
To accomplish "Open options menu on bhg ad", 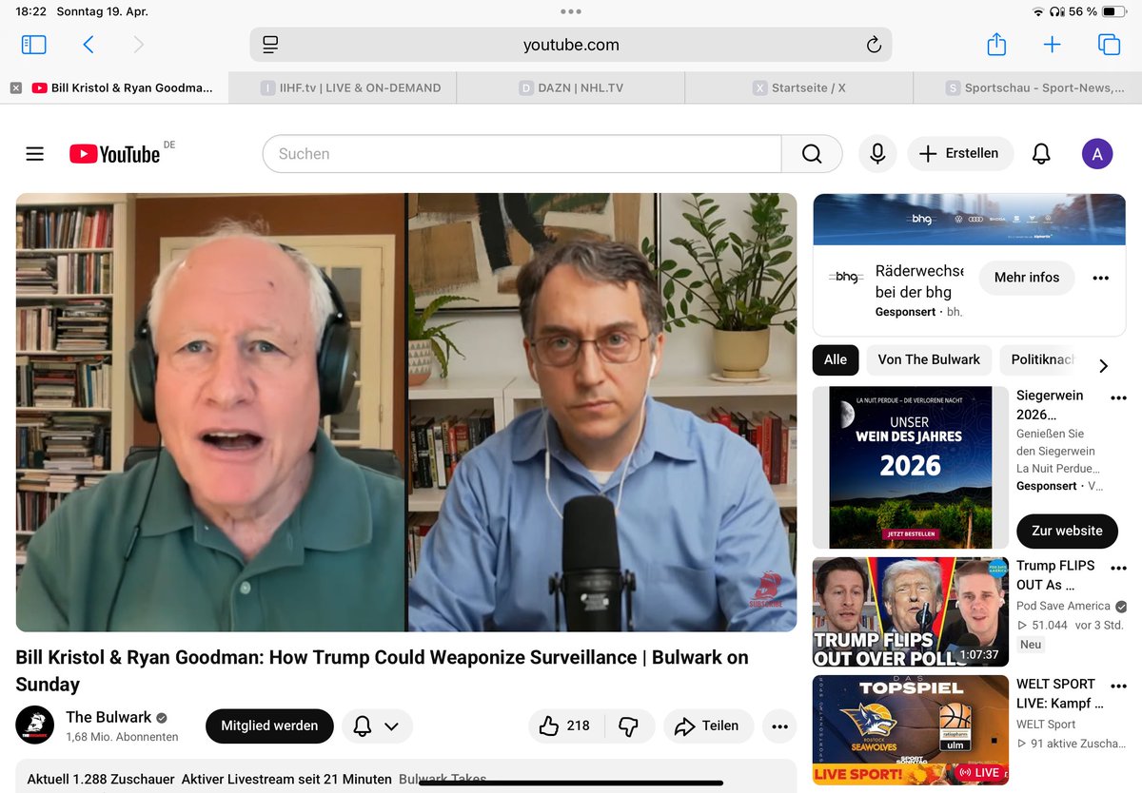I will click(x=1101, y=278).
